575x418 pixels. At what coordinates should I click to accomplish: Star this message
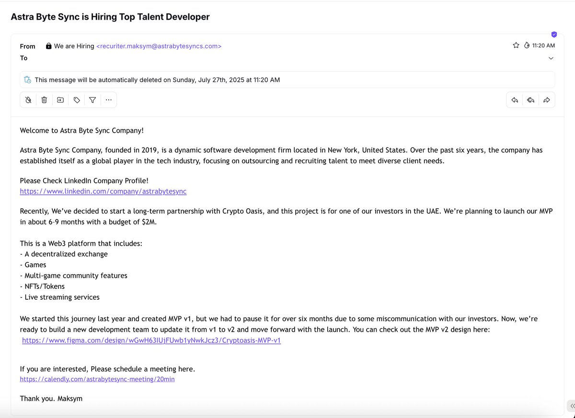516,45
